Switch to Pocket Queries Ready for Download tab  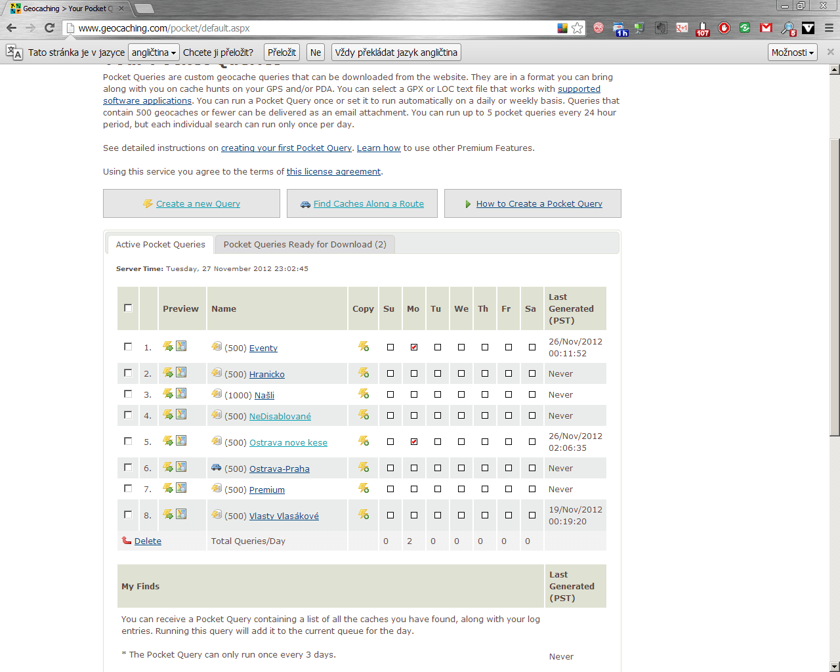click(305, 244)
